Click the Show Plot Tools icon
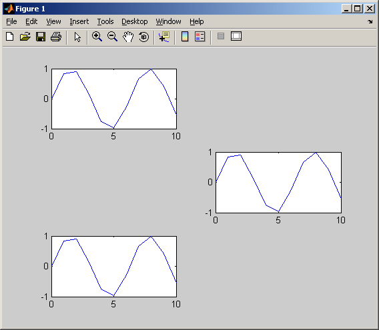The height and width of the screenshot is (330, 379). (x=236, y=36)
